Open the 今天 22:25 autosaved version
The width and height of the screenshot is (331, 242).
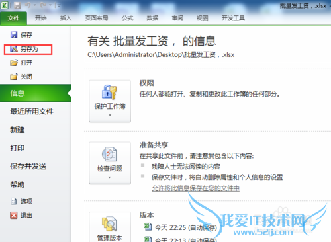tap(186, 227)
